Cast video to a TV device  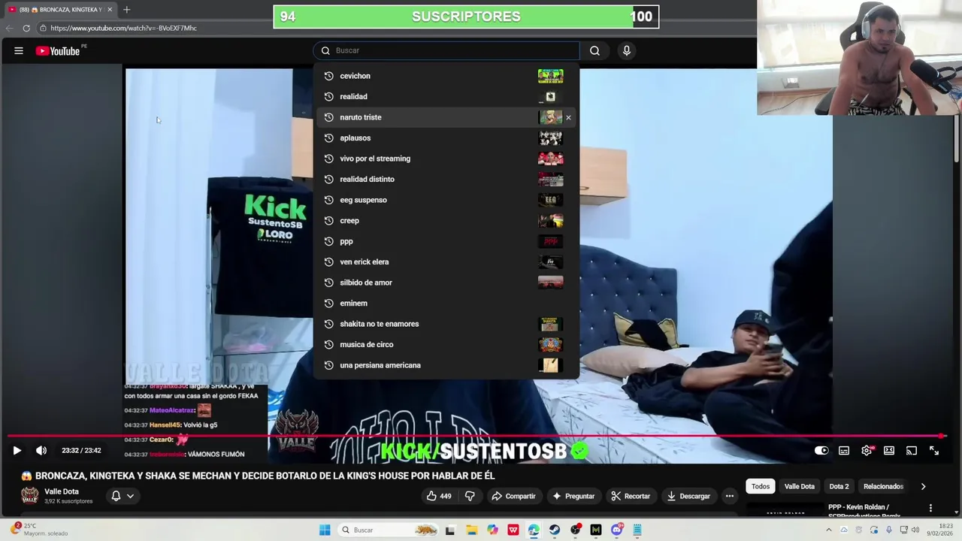click(912, 451)
